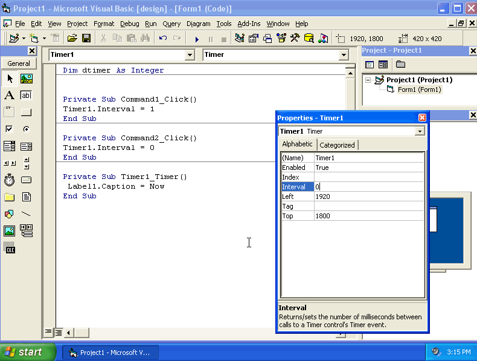Open the Timer1 object dropdown in code window
The image size is (477, 361).
click(190, 55)
